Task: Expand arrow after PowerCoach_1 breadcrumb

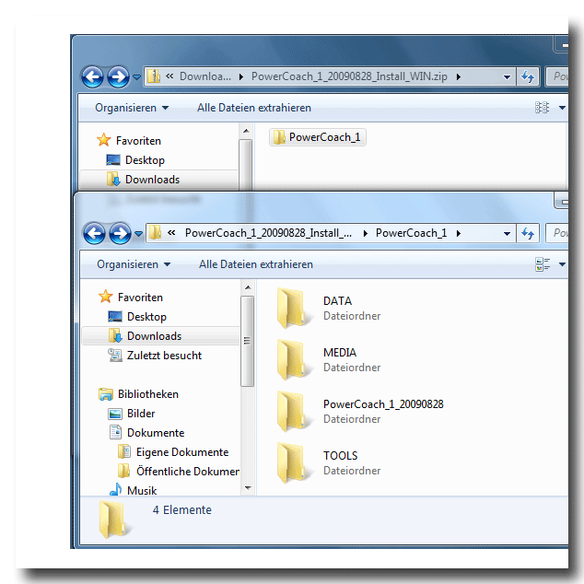Action: coord(459,234)
